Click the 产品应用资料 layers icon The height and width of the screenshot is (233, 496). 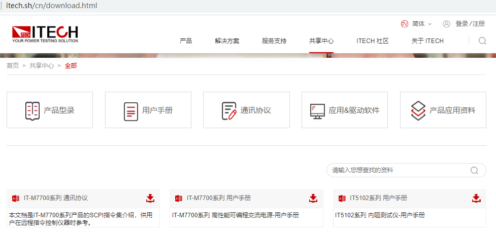(x=418, y=110)
